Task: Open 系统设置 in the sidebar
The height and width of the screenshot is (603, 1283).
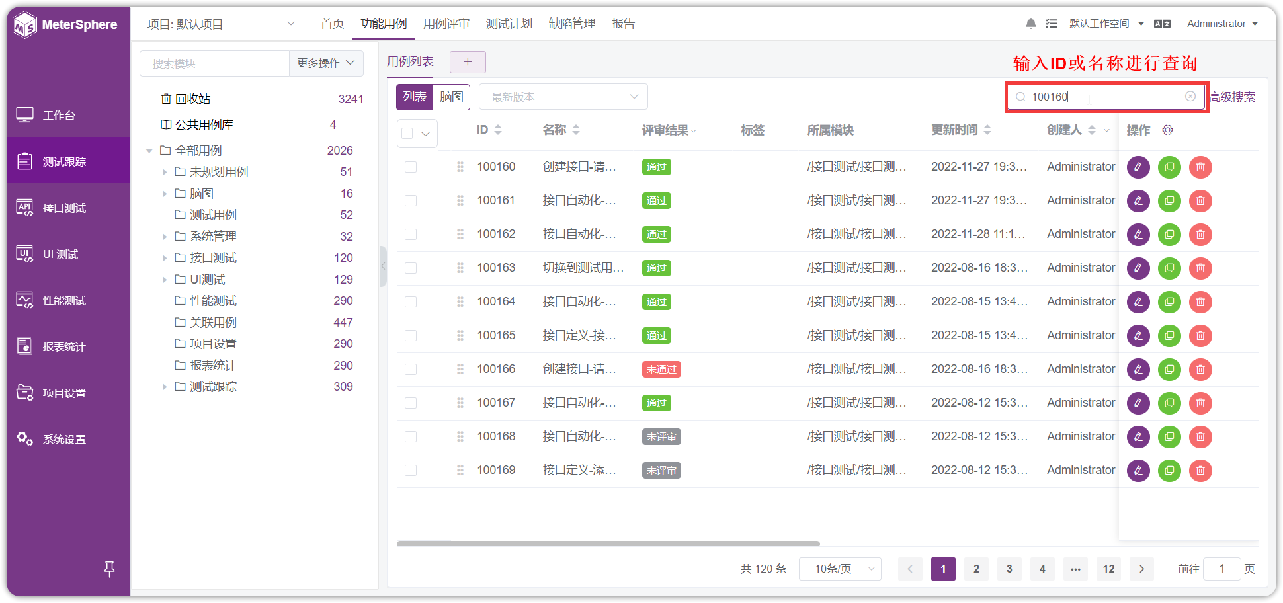Action: click(x=69, y=439)
